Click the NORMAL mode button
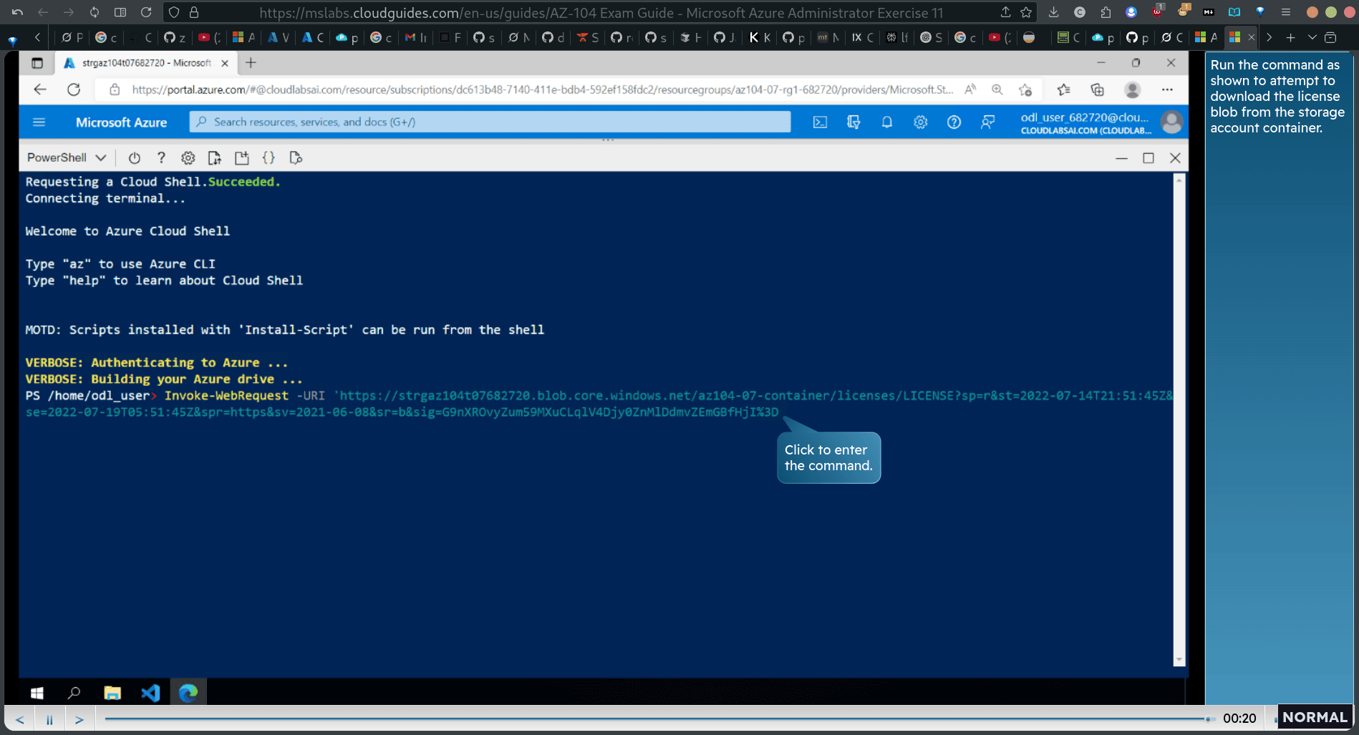The height and width of the screenshot is (735, 1359). coord(1315,717)
